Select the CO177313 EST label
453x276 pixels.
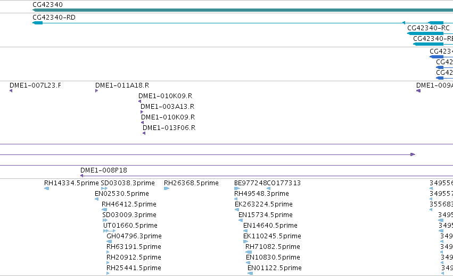click(284, 183)
